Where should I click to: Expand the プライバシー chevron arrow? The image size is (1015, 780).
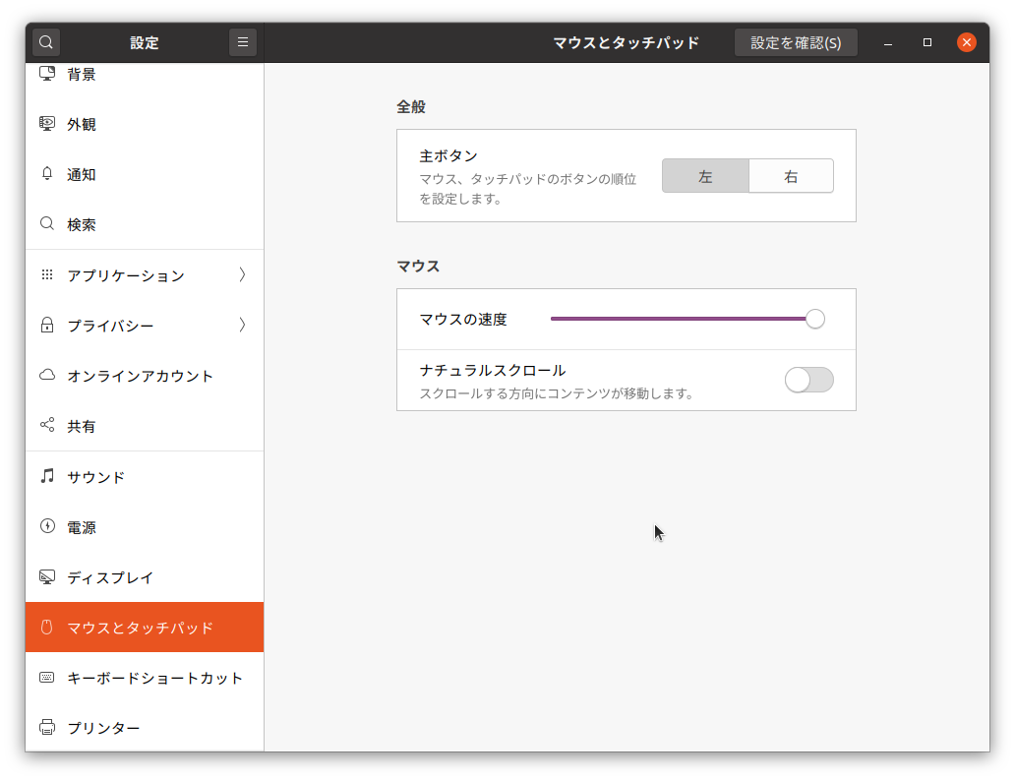pos(242,325)
